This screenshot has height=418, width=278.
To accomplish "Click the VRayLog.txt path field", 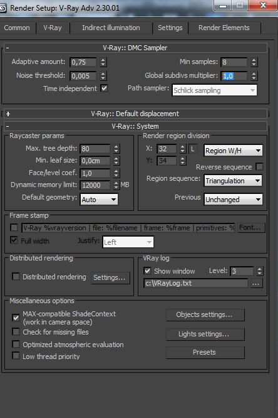I will [x=196, y=283].
